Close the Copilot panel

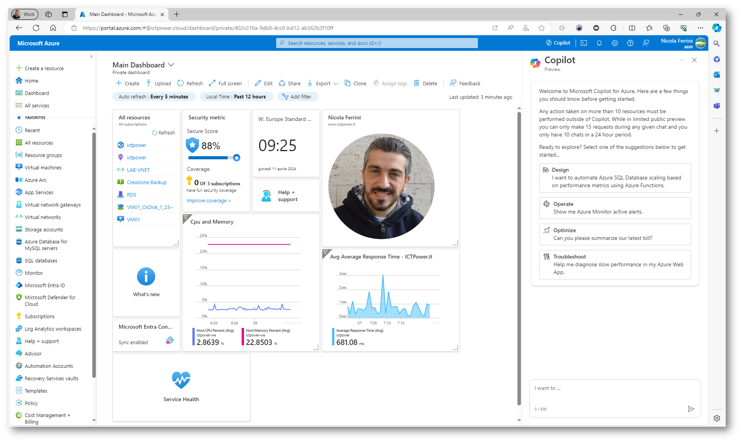tap(694, 60)
